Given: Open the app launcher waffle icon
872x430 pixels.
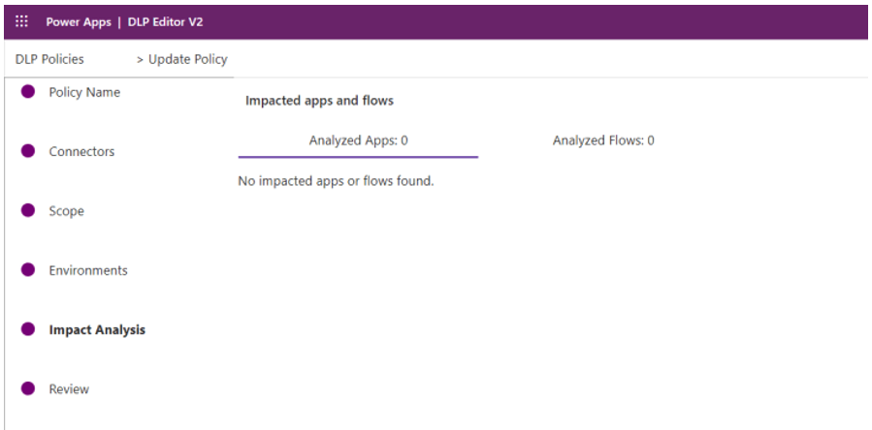Looking at the screenshot, I should 21,21.
